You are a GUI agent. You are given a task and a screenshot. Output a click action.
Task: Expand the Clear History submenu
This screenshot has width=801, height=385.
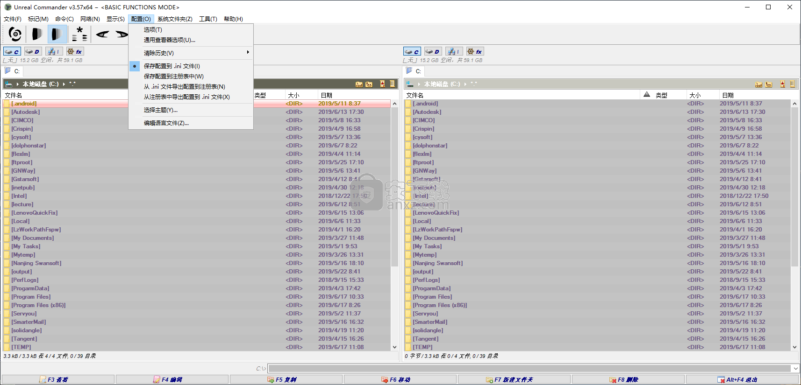click(191, 53)
